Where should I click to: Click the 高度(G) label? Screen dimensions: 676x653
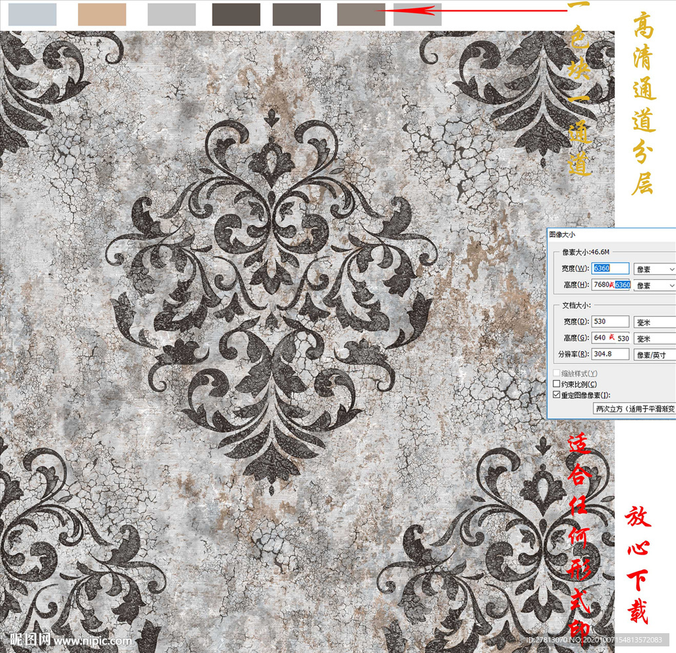coord(576,338)
